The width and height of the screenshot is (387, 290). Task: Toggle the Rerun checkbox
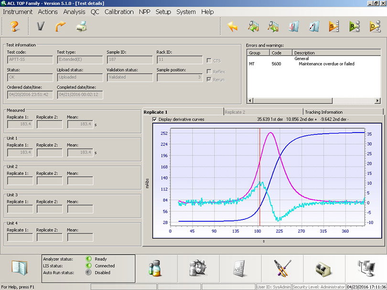click(x=209, y=79)
